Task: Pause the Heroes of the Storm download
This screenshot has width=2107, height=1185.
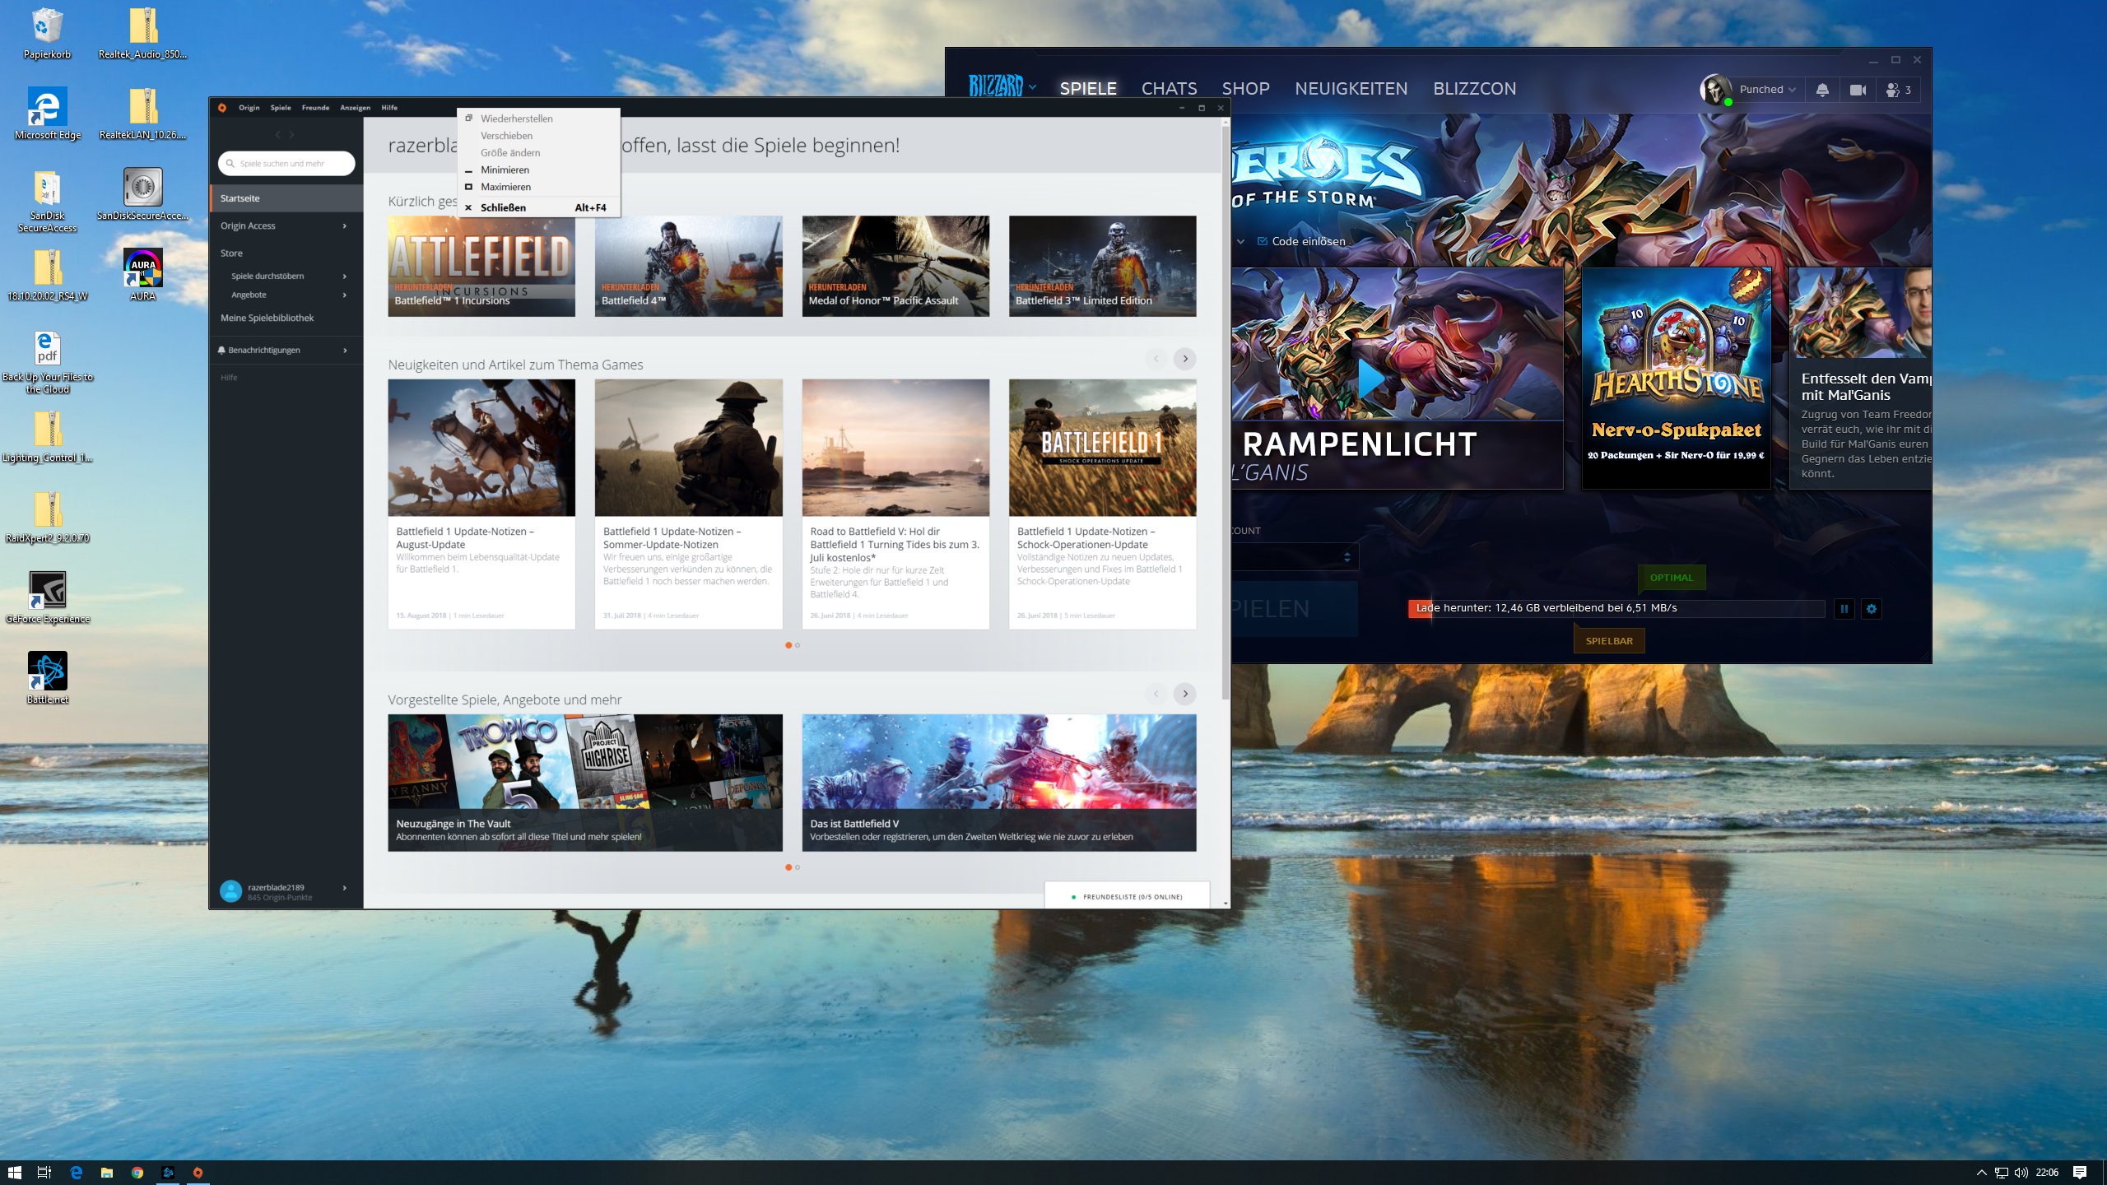Action: [1844, 609]
